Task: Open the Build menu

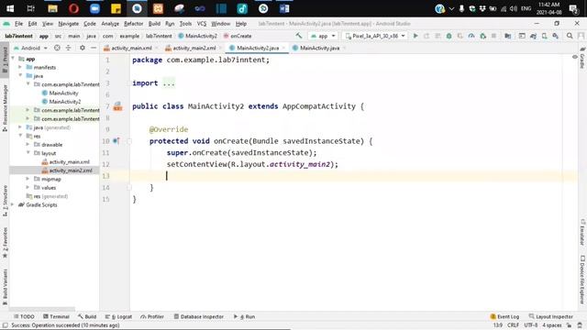Action: (x=154, y=24)
